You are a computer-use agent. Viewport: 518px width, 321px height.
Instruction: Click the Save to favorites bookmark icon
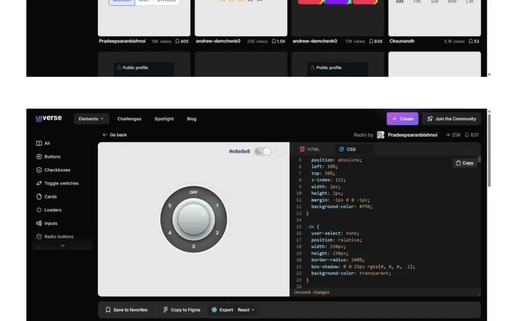(108, 310)
